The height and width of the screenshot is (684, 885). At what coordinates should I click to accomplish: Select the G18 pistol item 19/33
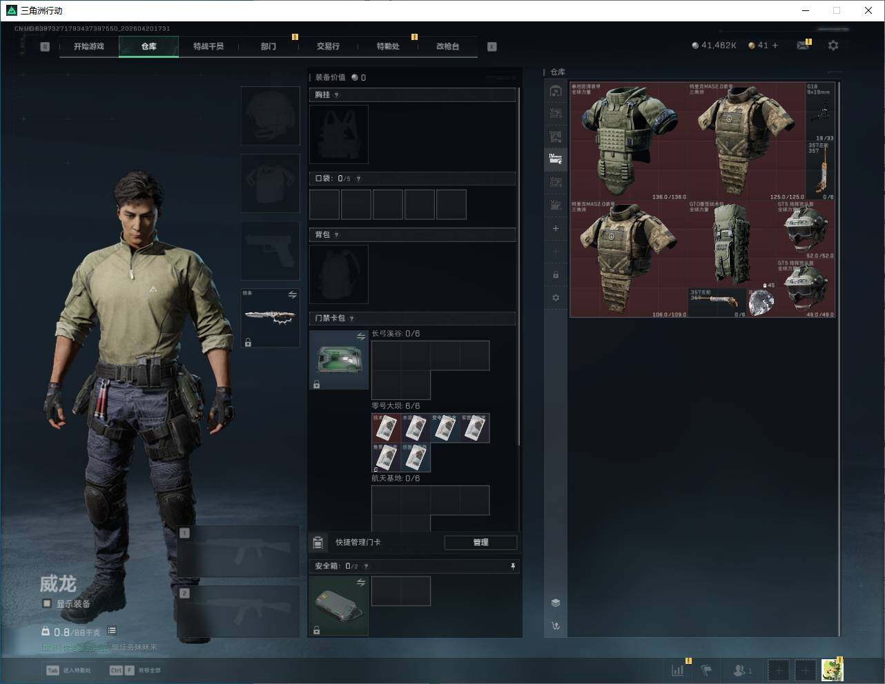(x=820, y=112)
